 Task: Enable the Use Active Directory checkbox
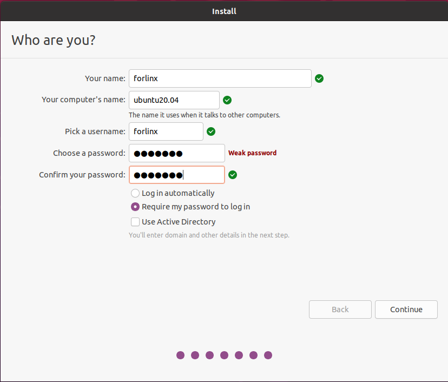pyautogui.click(x=135, y=222)
